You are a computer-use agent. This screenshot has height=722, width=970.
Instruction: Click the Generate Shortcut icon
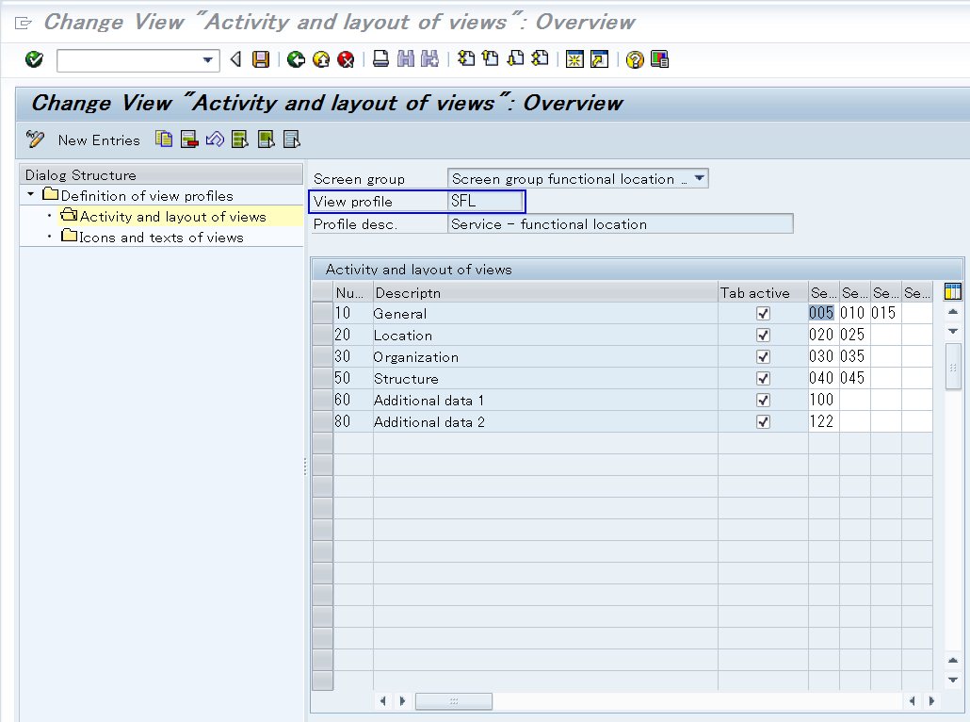[600, 59]
